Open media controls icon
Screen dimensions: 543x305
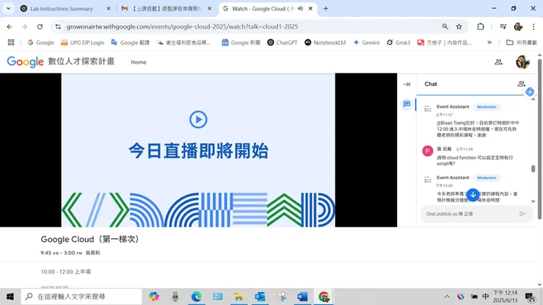coord(503,26)
